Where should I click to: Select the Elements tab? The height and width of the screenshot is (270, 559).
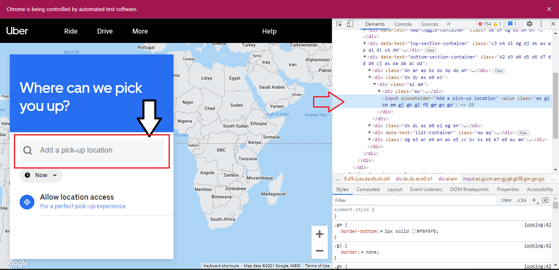click(375, 24)
